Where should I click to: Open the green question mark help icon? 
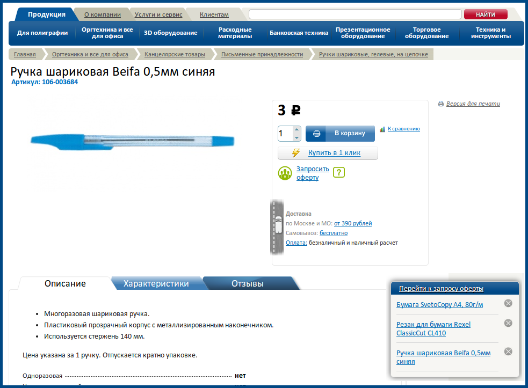pyautogui.click(x=339, y=172)
